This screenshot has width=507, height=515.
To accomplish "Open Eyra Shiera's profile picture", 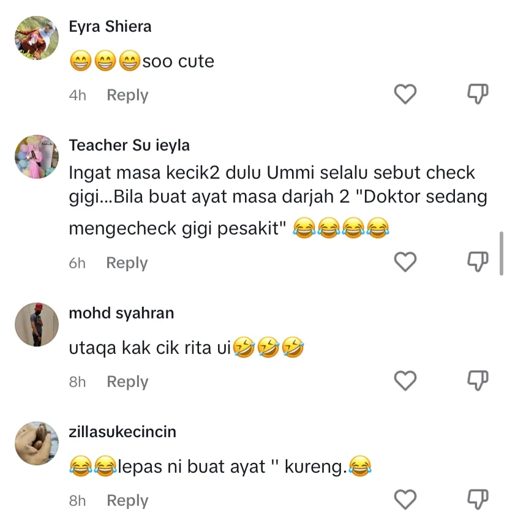I will coord(37,38).
